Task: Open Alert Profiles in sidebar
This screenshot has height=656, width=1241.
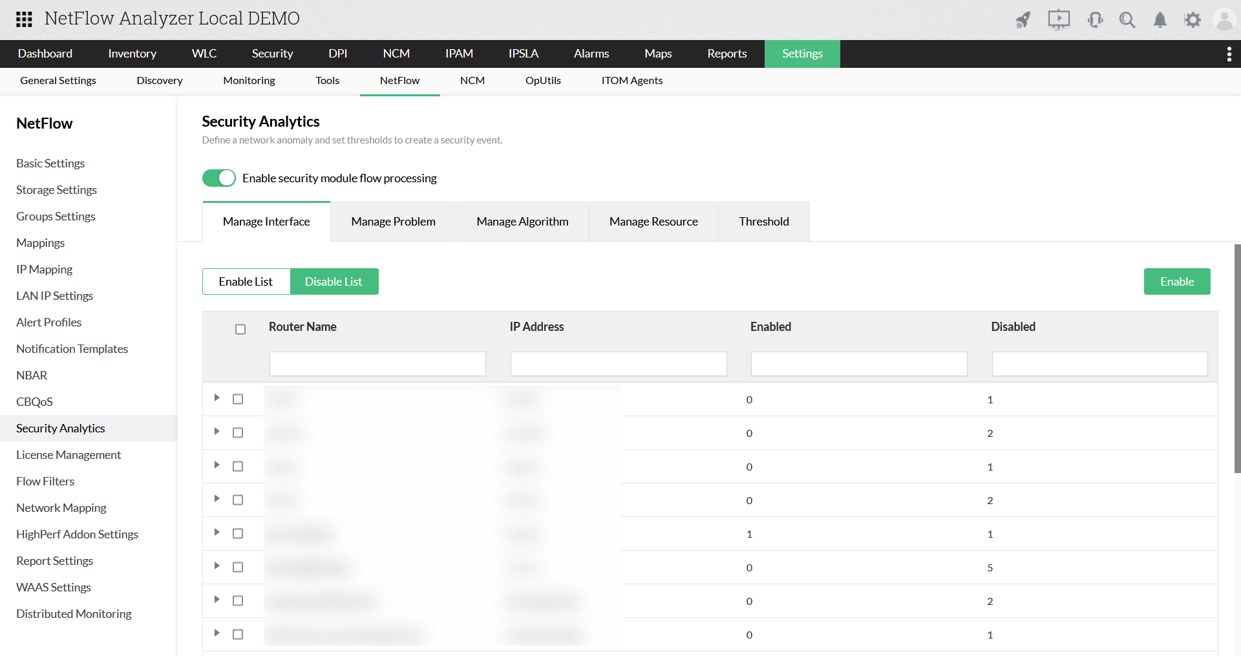Action: tap(48, 322)
